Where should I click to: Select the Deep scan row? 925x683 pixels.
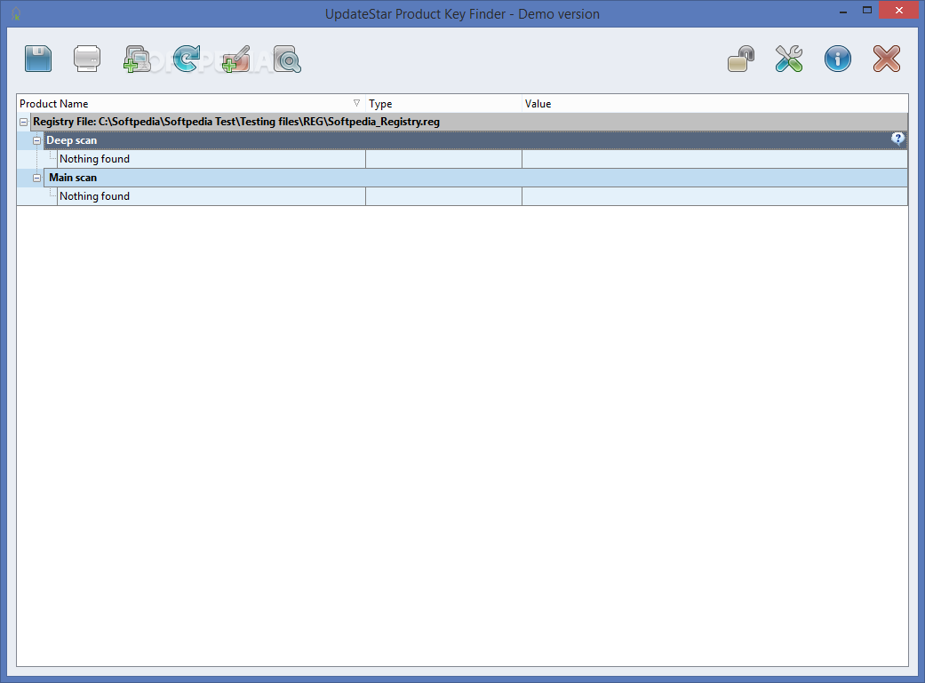tap(474, 140)
